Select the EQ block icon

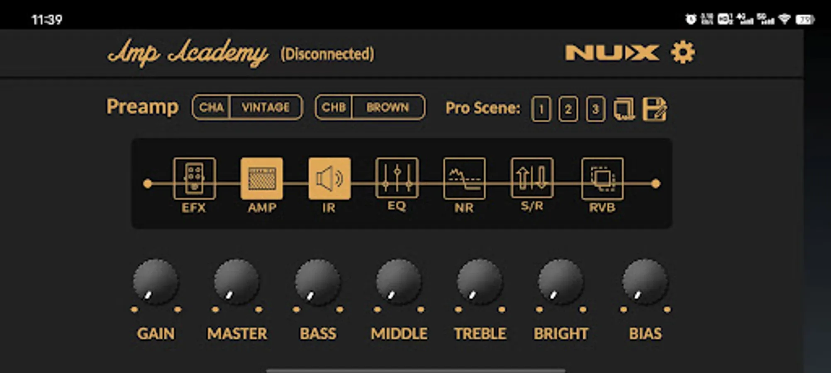point(397,178)
